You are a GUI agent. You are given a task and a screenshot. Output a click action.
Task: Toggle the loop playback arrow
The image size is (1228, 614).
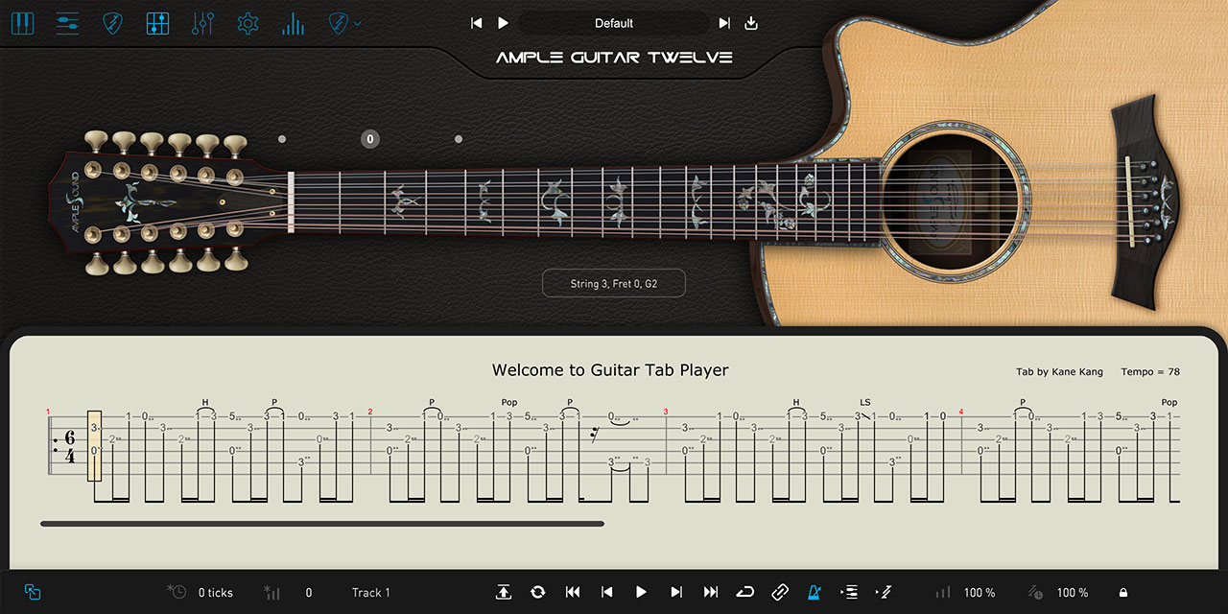[x=745, y=593]
